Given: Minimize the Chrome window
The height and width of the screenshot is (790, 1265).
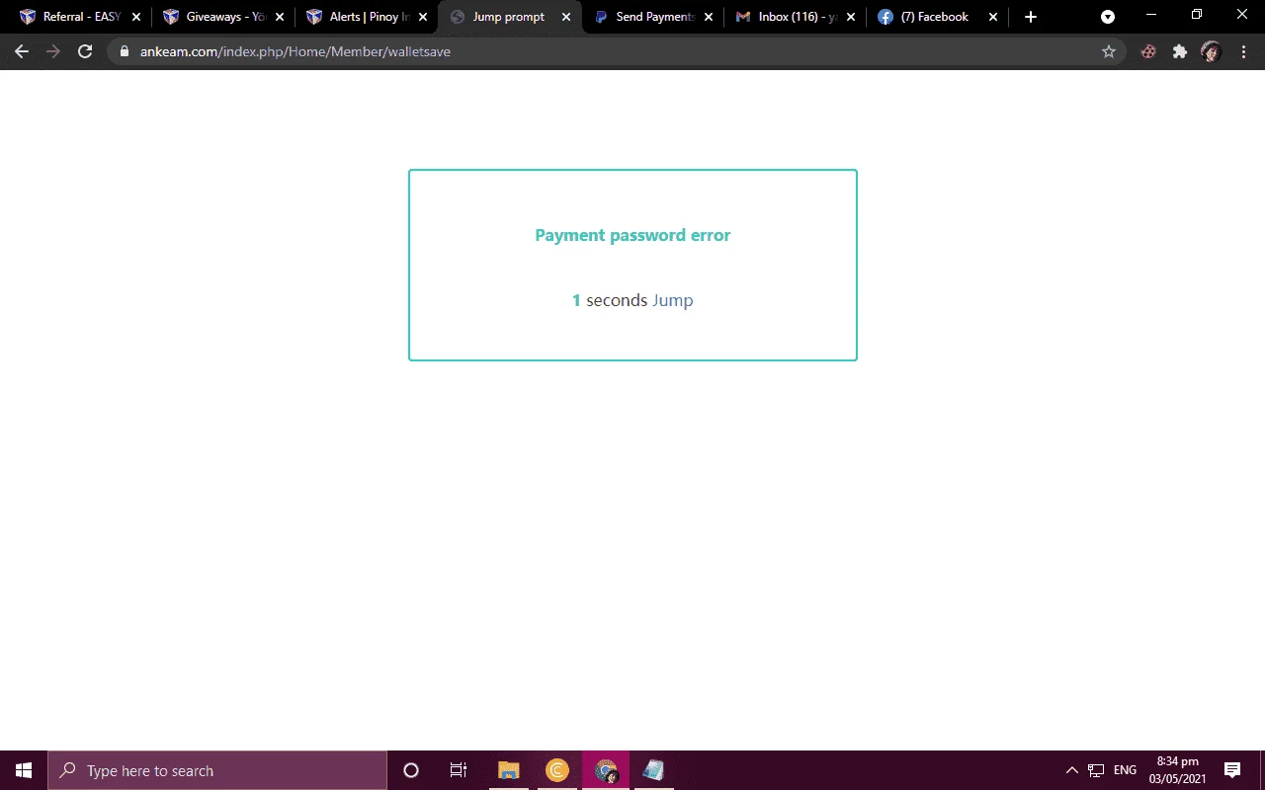Looking at the screenshot, I should coord(1151,15).
